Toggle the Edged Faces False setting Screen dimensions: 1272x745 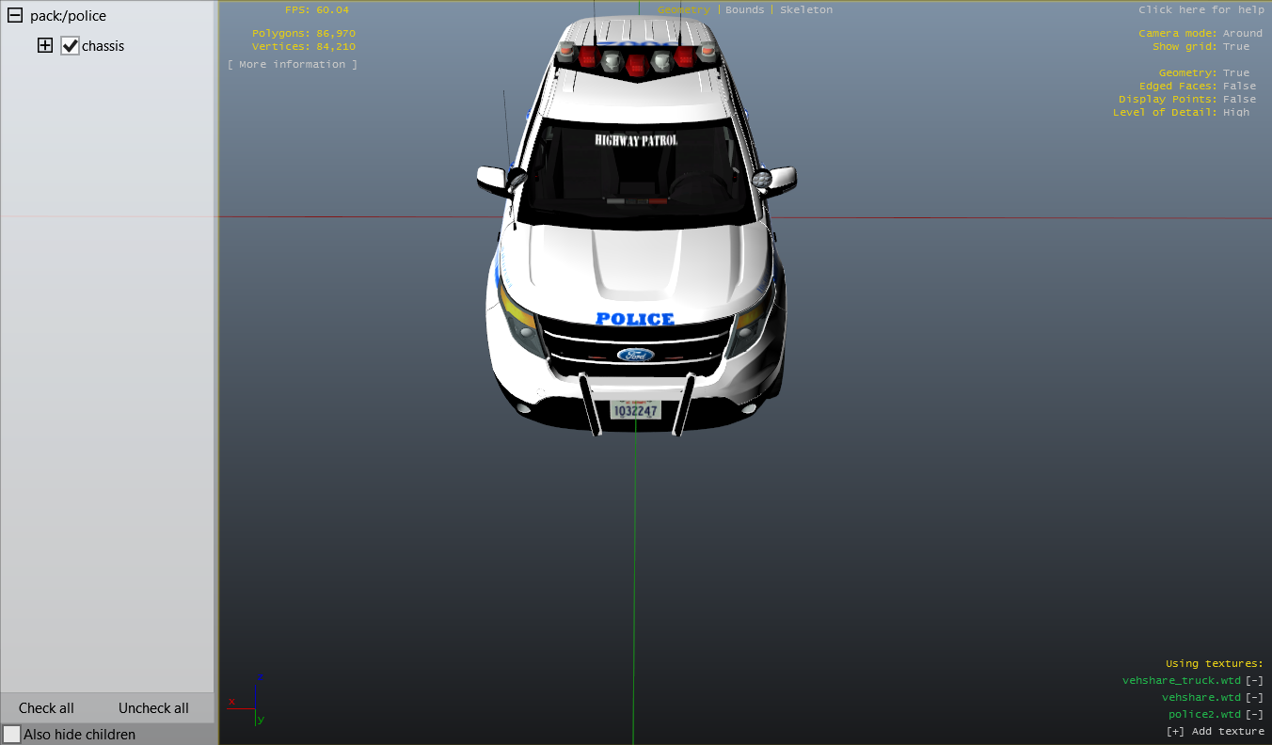click(1238, 86)
